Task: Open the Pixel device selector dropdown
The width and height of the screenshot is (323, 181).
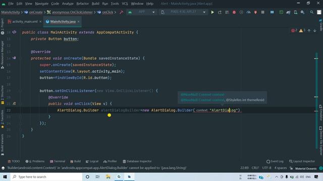Action: point(183,12)
